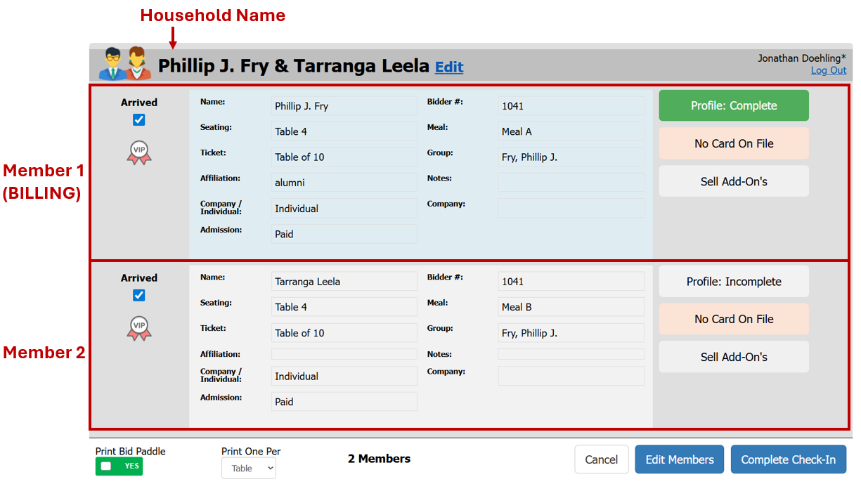The image size is (861, 484).
Task: Click Tarranga Leela's empty Notes field
Action: 571,354
